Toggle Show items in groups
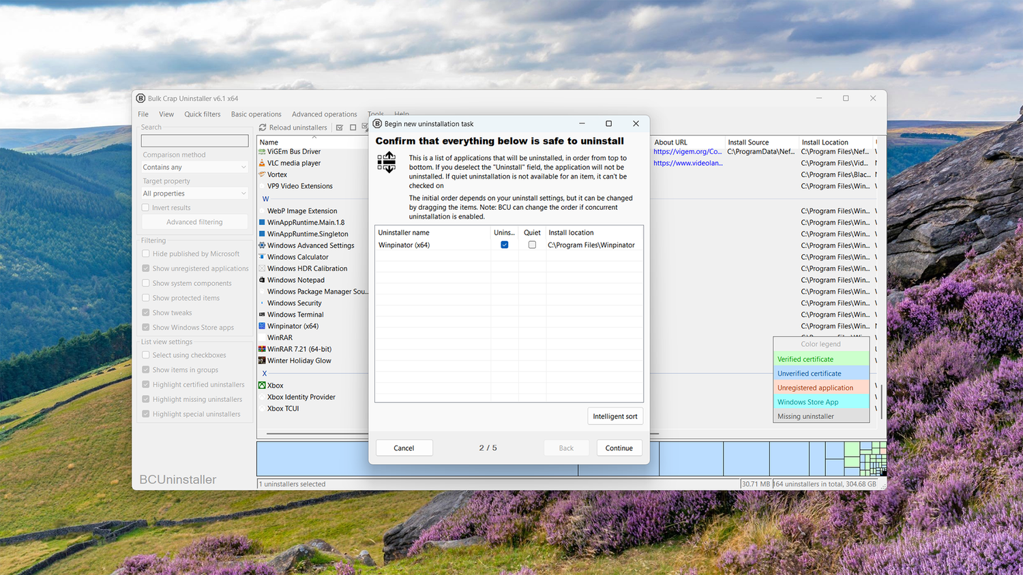The width and height of the screenshot is (1023, 575). 145,370
